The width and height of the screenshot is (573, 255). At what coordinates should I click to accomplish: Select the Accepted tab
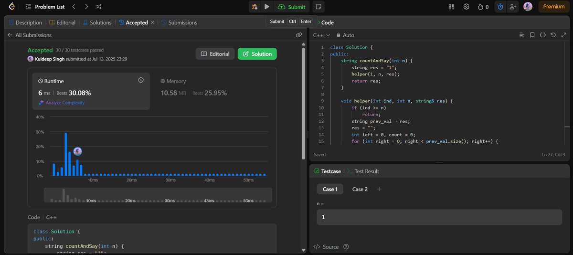coord(133,22)
